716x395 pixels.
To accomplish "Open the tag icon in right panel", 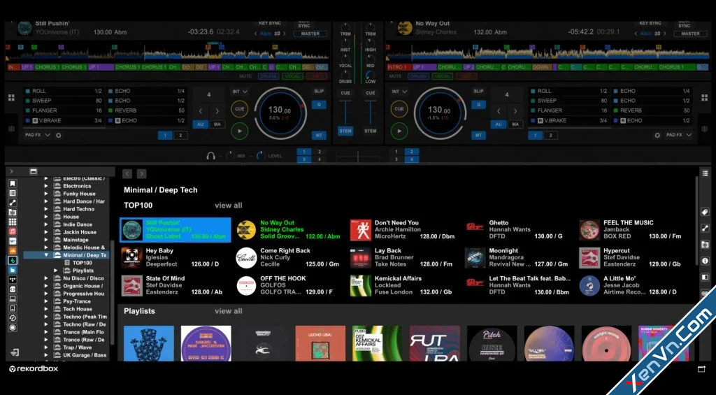I will pyautogui.click(x=705, y=212).
